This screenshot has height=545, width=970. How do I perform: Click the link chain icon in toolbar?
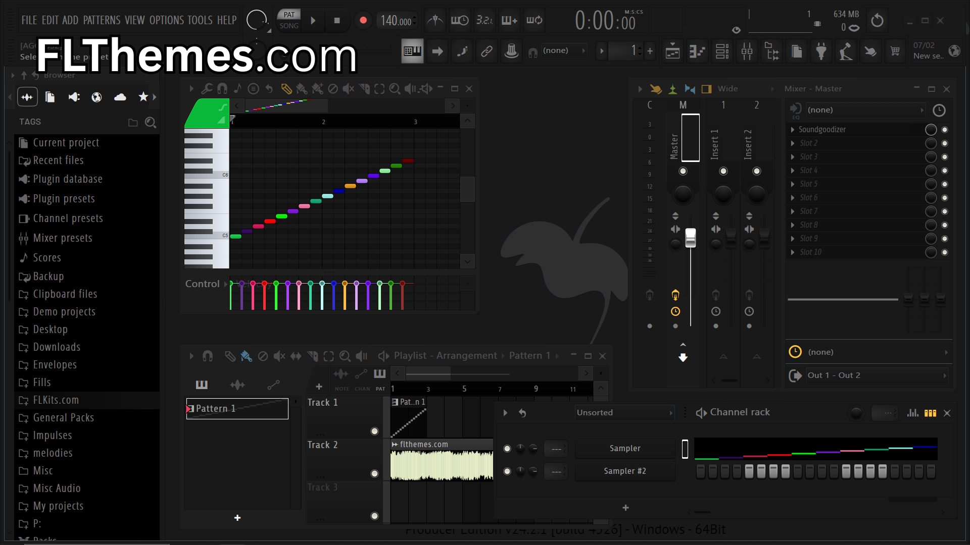coord(487,51)
